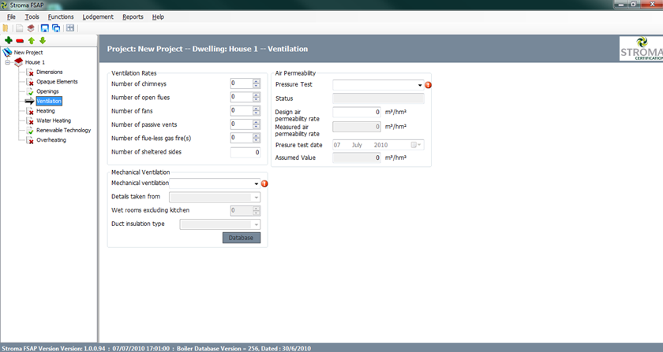Select Opaque Elements in the tree
The width and height of the screenshot is (663, 352).
57,82
